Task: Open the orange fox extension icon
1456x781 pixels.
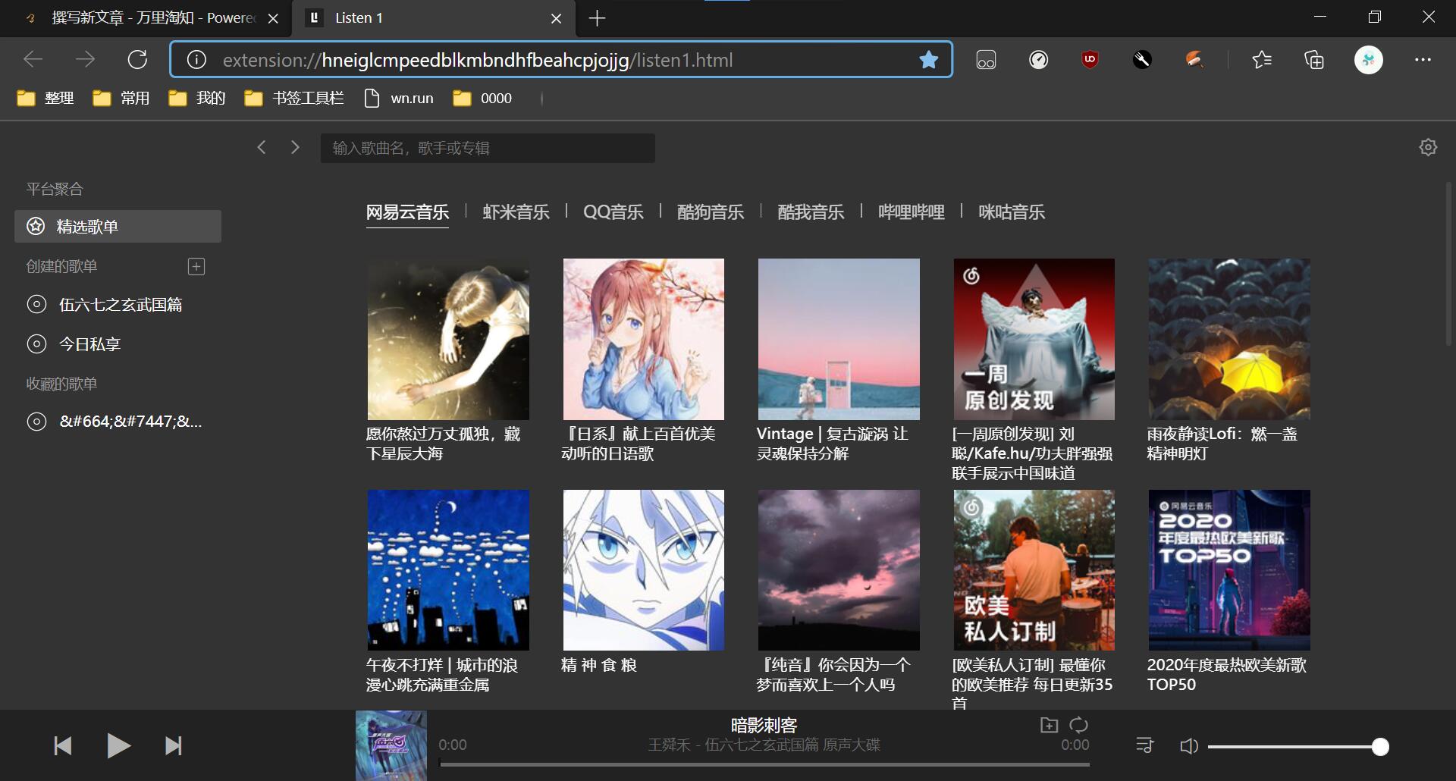Action: pos(1194,59)
